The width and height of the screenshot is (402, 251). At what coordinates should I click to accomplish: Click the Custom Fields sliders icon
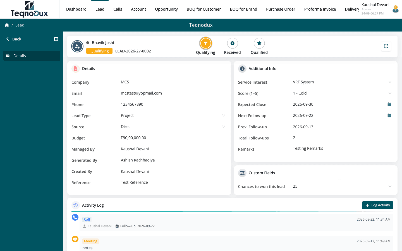coord(242,173)
